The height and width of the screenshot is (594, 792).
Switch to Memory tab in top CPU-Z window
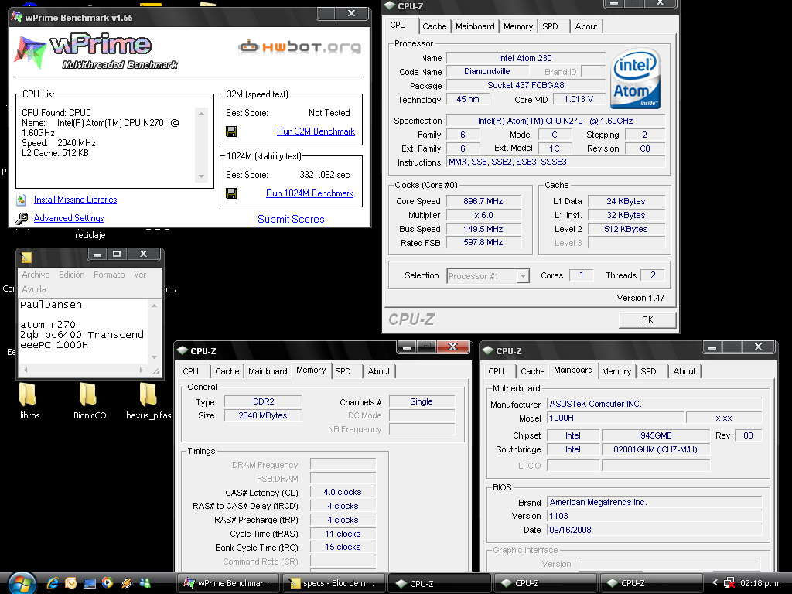[518, 27]
